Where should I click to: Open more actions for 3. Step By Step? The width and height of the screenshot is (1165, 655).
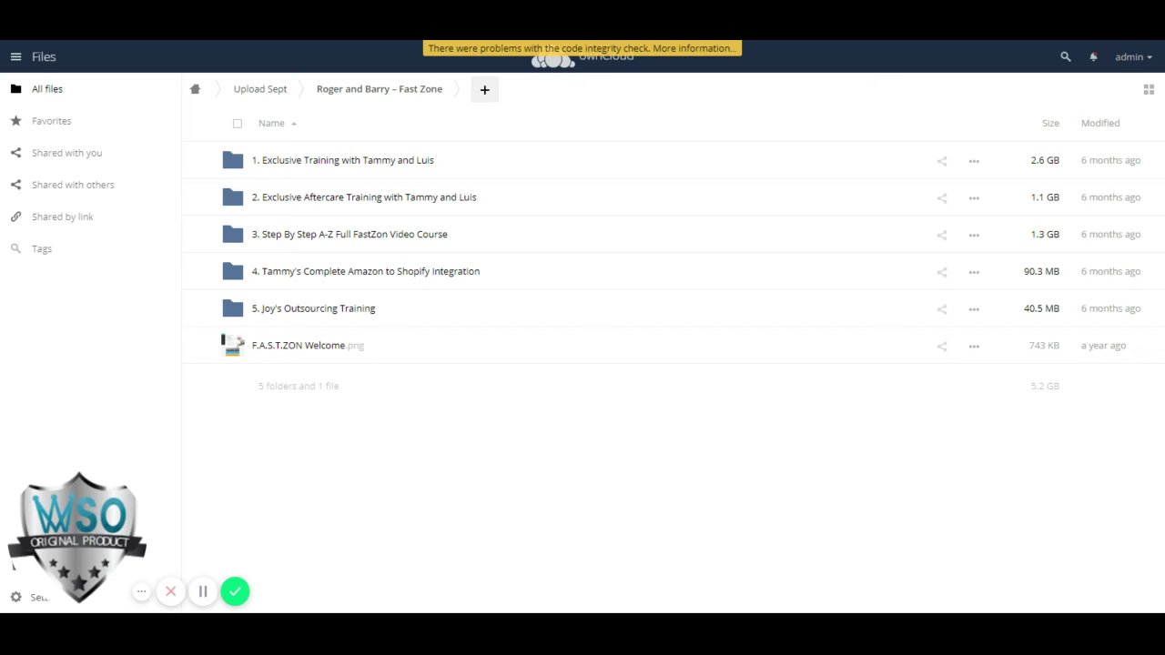(974, 235)
